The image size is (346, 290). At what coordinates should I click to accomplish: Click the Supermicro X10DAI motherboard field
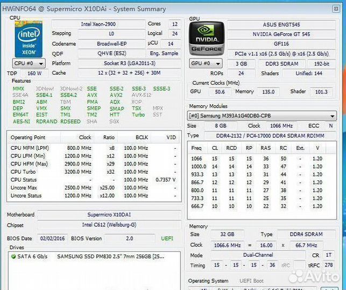pos(109,215)
